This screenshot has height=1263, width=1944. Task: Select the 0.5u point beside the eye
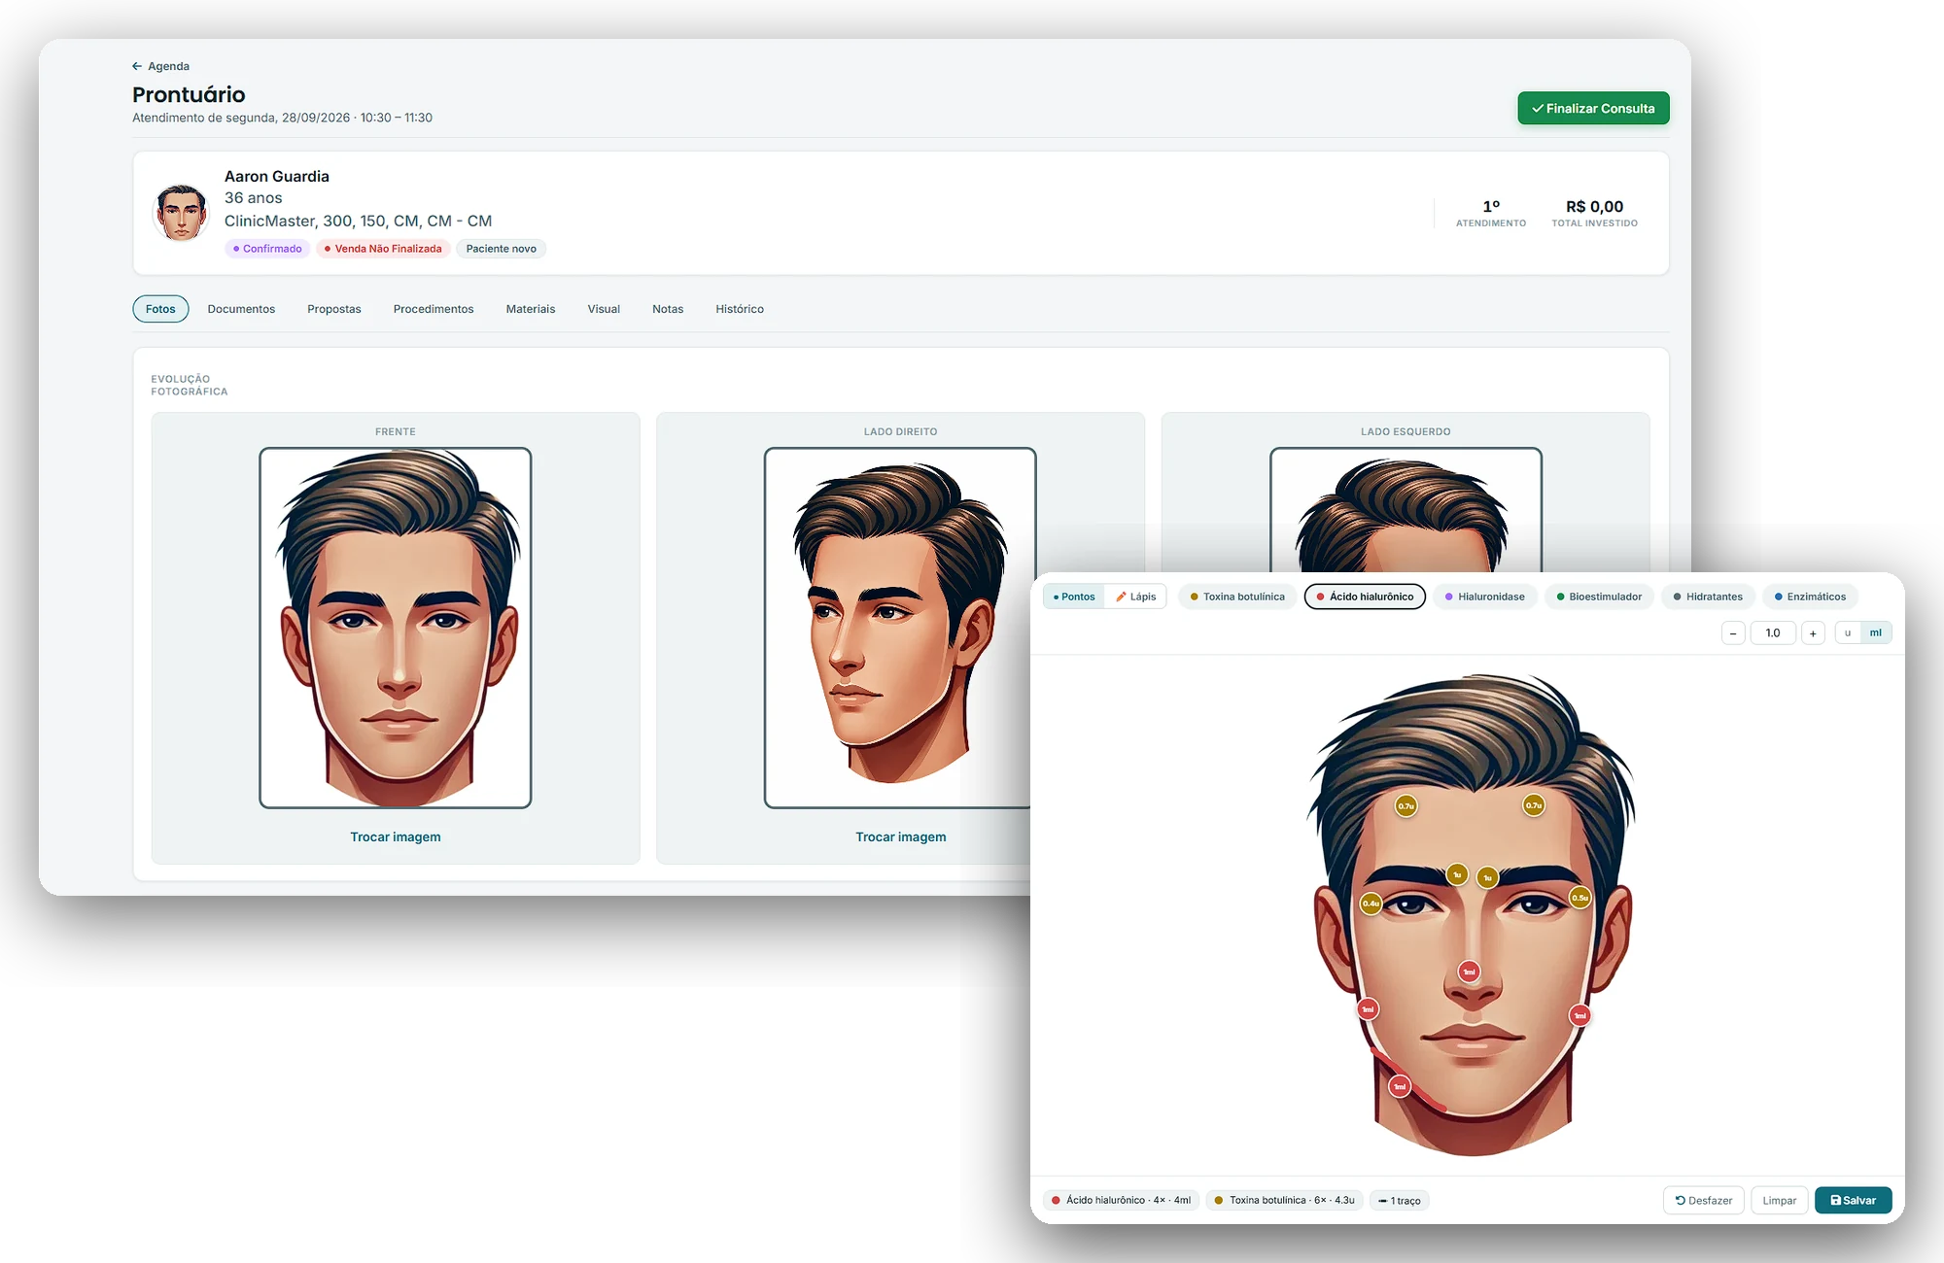point(1580,898)
